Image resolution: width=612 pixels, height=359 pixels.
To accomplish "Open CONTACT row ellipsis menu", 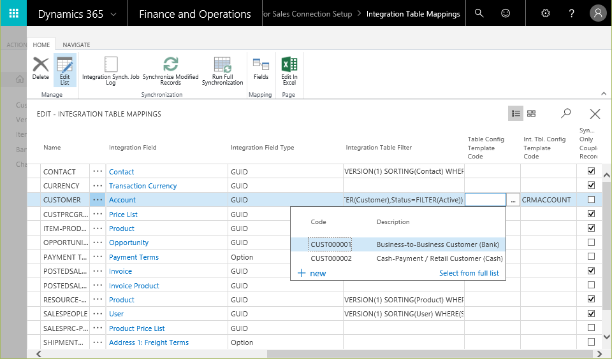I will point(98,171).
